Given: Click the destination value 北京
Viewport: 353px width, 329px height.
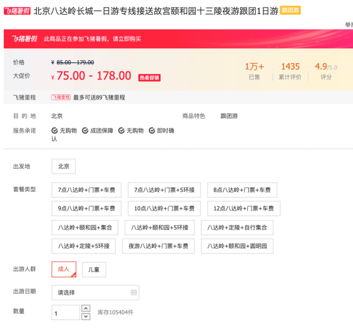Looking at the screenshot, I should point(57,116).
